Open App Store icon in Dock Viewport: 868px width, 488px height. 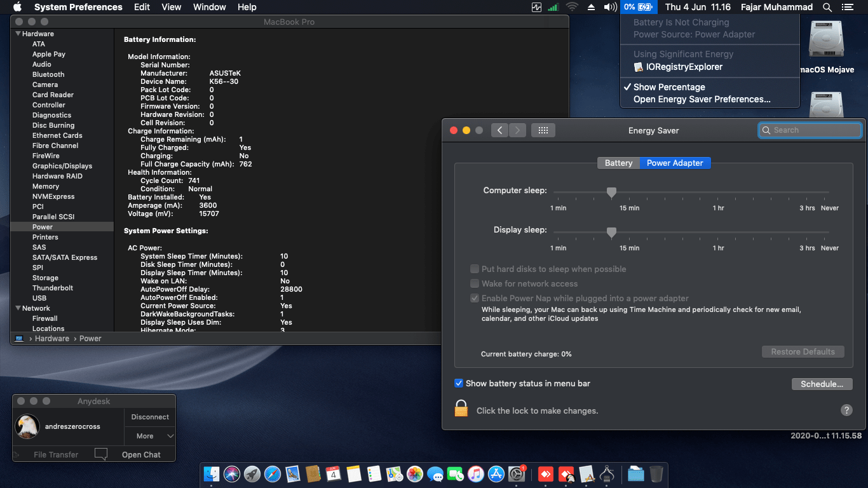point(496,474)
